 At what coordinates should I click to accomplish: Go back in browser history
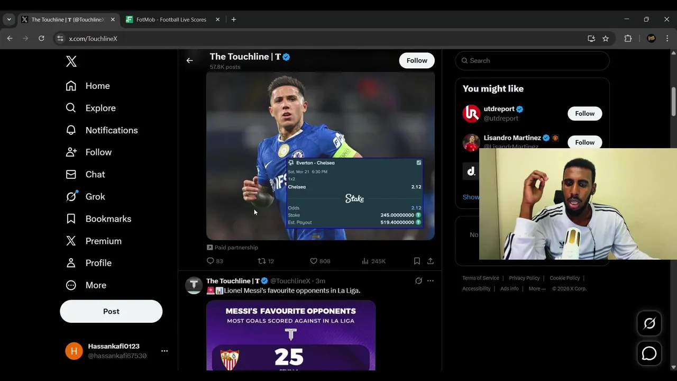click(x=10, y=39)
